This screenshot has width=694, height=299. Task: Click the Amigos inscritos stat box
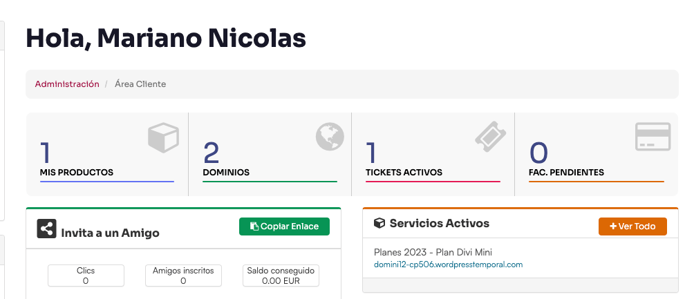pos(183,276)
